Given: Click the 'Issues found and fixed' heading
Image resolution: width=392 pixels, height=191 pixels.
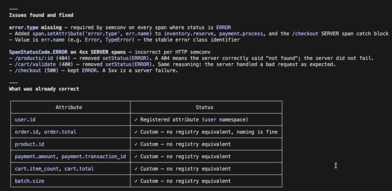Looking at the screenshot, I should click(41, 15).
